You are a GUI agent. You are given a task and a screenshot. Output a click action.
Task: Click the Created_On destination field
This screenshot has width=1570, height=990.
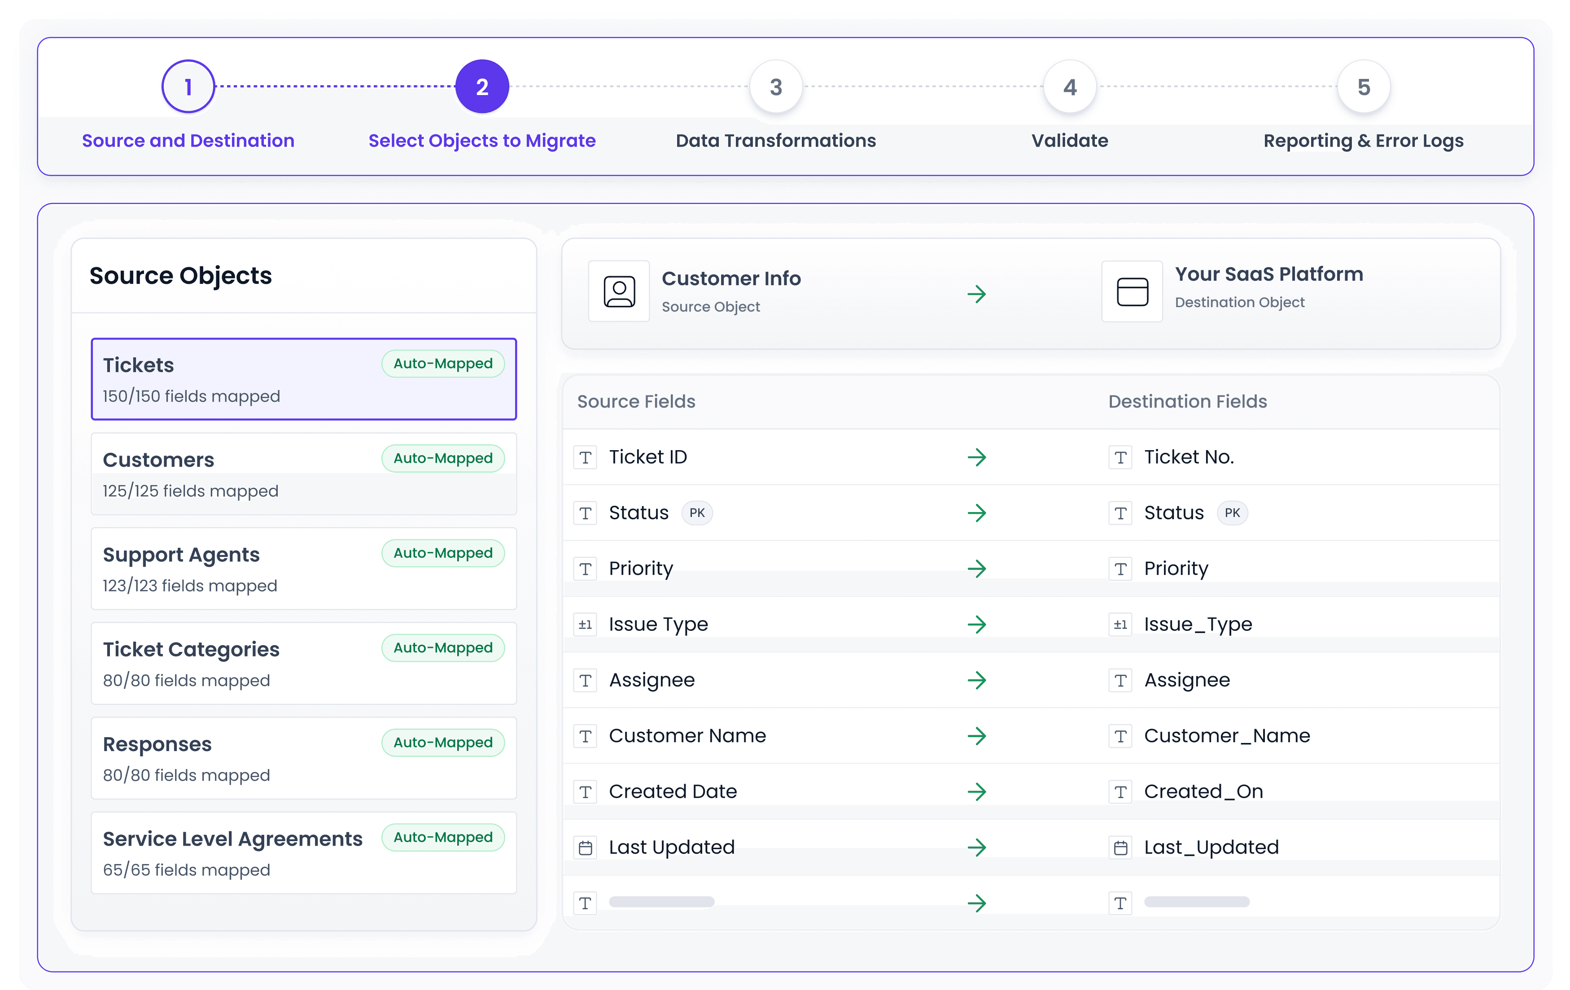(x=1203, y=791)
